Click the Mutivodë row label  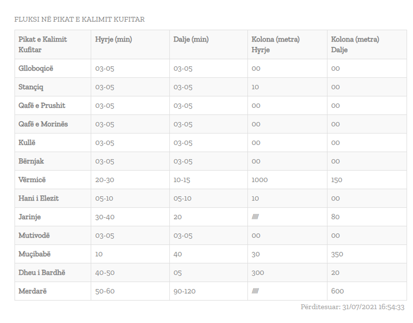point(34,235)
